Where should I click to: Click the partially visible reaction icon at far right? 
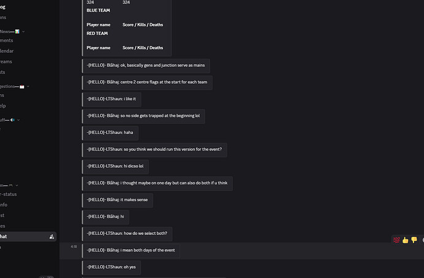point(422,239)
